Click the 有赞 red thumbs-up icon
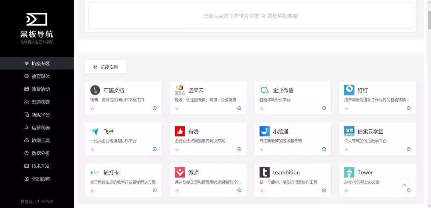 tap(180, 131)
